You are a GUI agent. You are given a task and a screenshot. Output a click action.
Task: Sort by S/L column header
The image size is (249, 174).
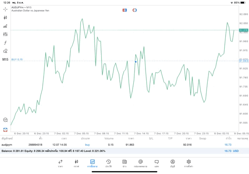[151, 139]
